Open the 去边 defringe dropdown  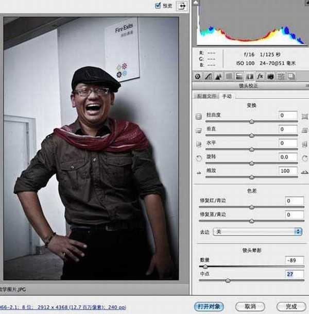coord(257,232)
